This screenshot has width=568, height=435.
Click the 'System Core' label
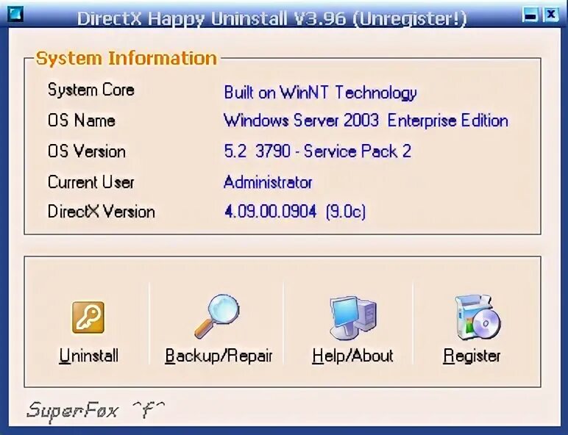click(x=91, y=90)
